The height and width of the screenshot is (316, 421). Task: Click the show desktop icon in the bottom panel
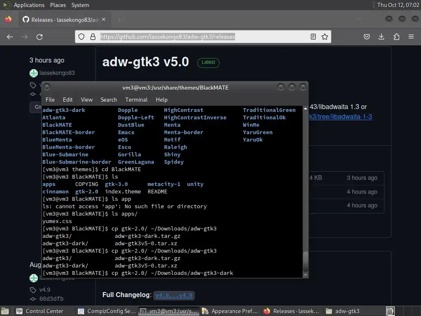coord(5,311)
